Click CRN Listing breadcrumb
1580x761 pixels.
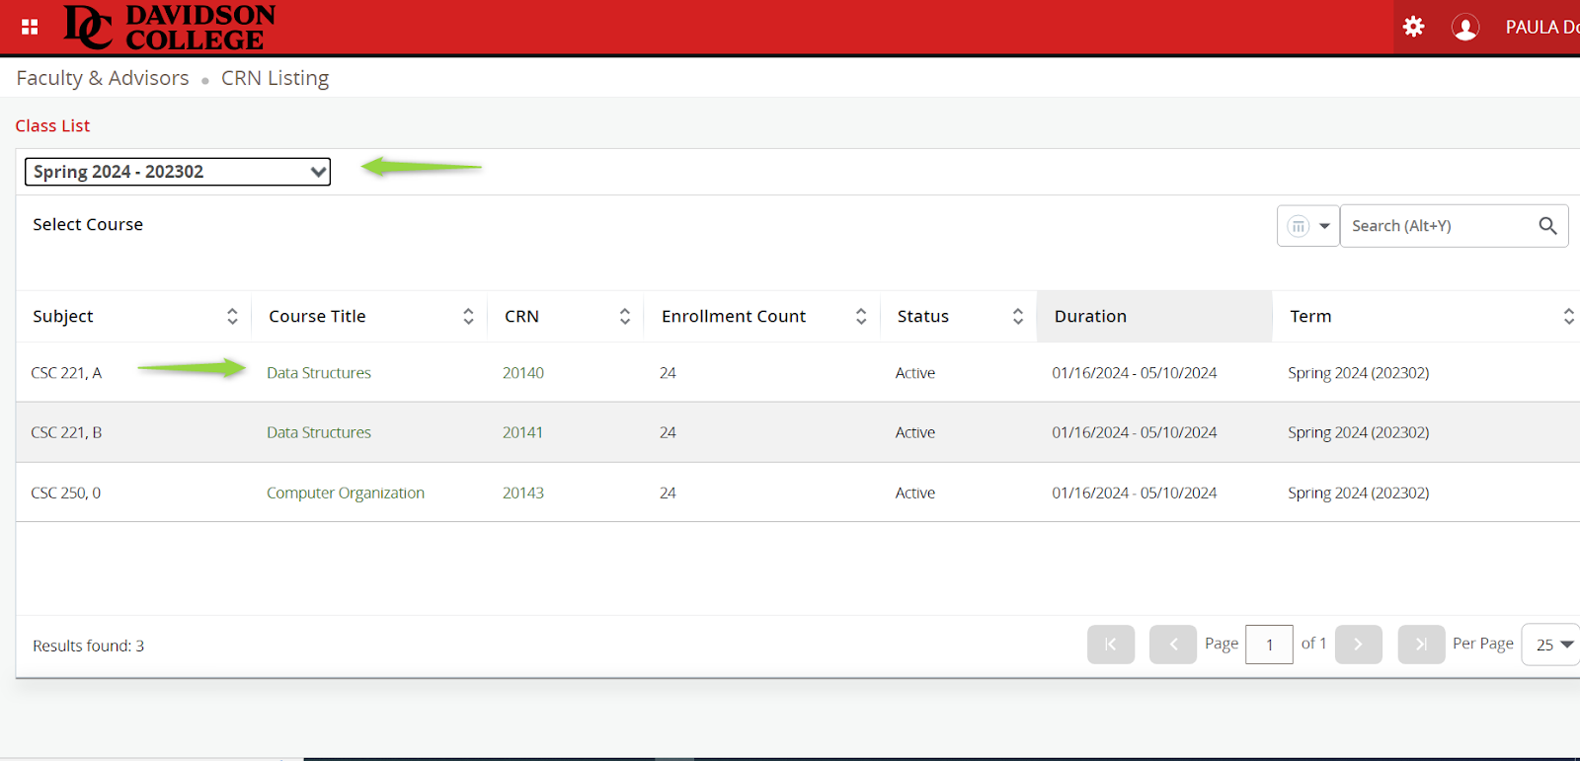[x=275, y=78]
